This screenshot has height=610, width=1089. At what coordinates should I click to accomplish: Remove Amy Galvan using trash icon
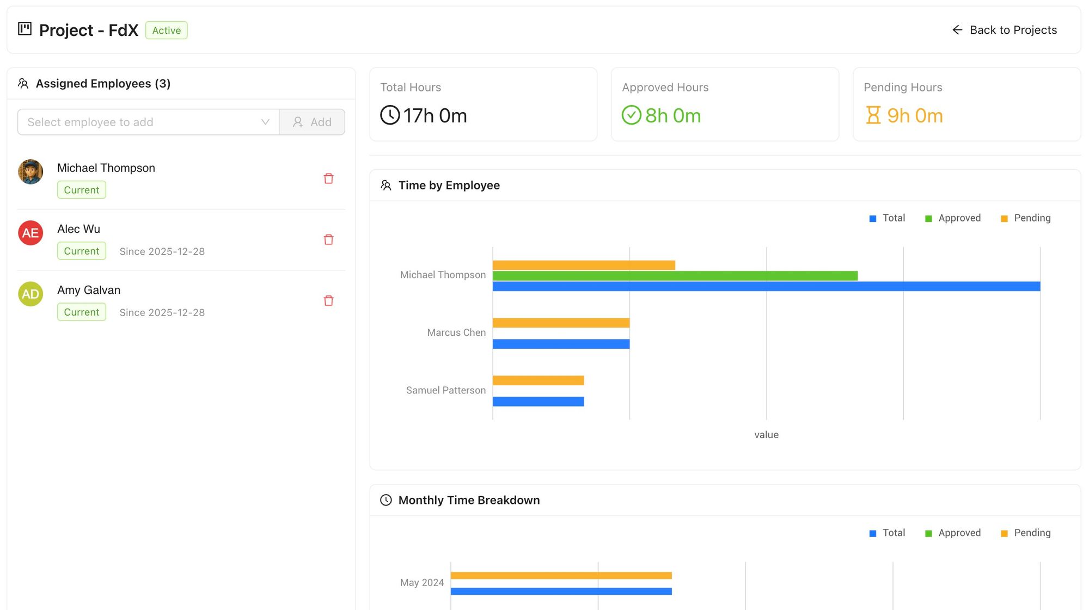tap(328, 300)
